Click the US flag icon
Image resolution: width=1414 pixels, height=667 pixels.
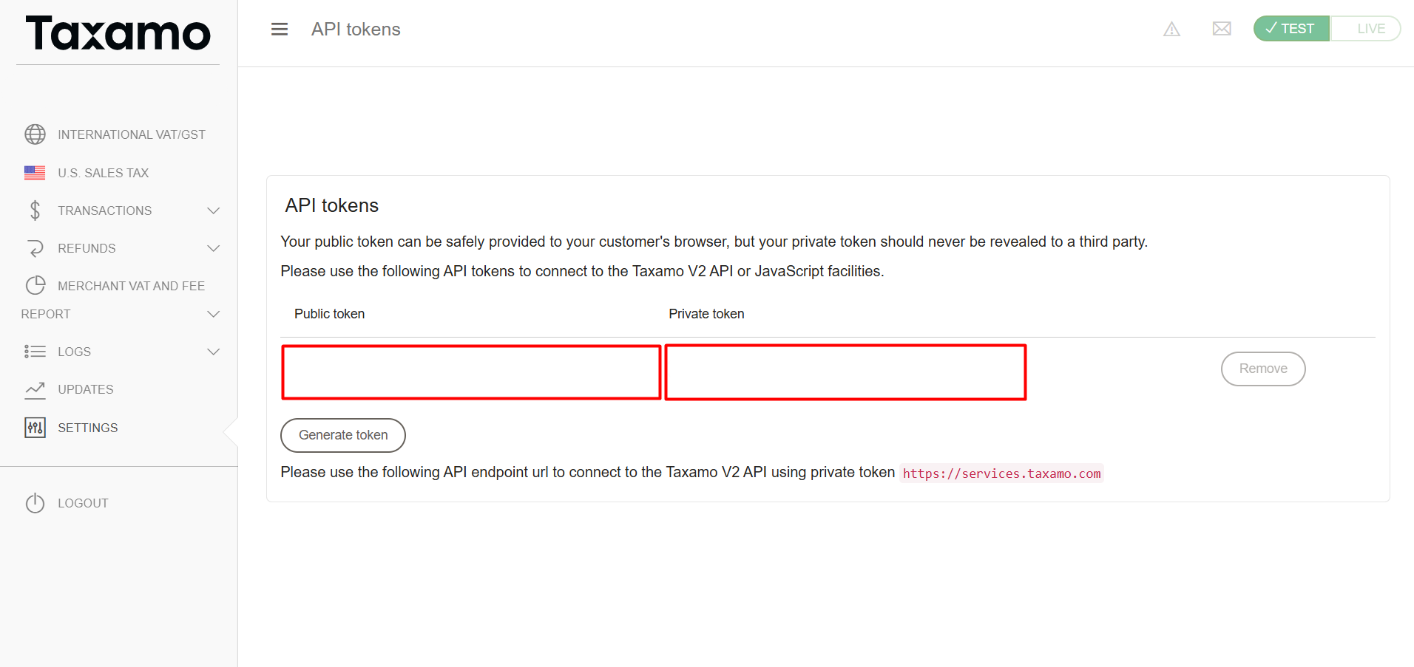coord(35,173)
